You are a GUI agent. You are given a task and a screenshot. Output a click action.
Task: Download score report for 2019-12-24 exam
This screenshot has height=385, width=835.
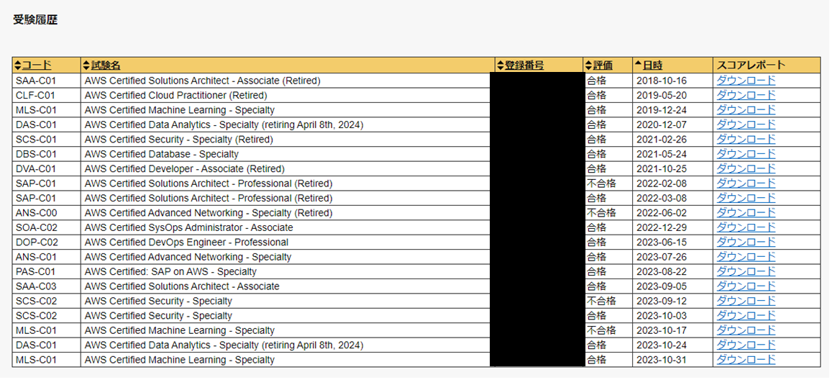pos(746,110)
